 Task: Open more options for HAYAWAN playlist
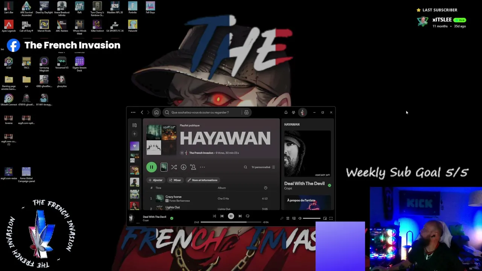[x=202, y=167]
